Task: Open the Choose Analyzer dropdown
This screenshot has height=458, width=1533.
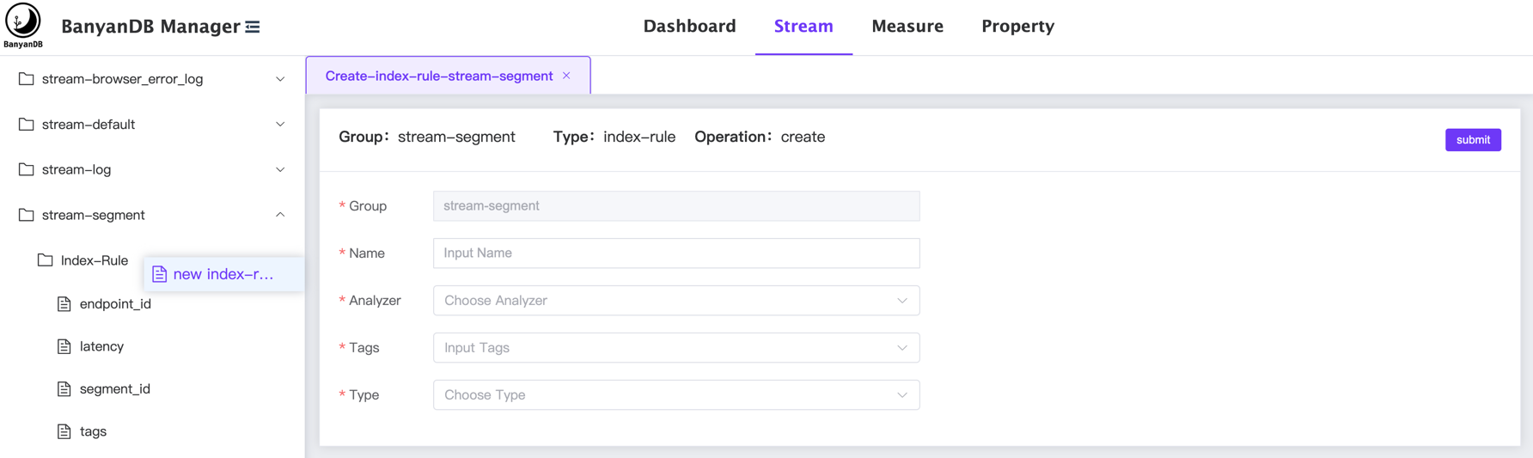Action: click(675, 301)
